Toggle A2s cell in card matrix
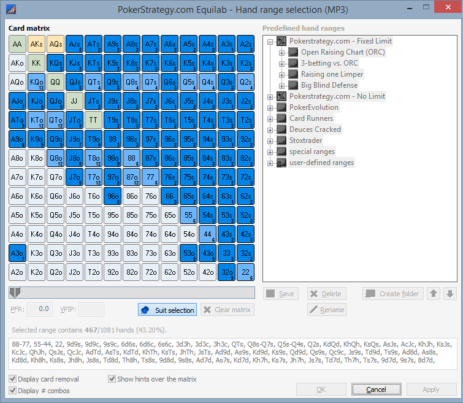Viewport: 463px width, 403px height. (x=246, y=44)
